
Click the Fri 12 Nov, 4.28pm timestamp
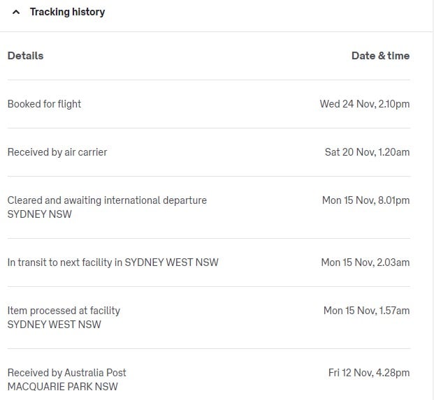(369, 373)
